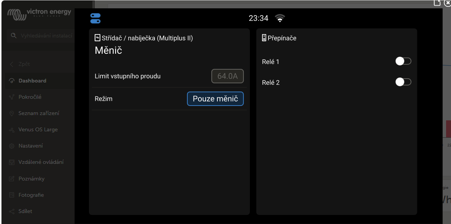Open Pokročilé menu item
451x224 pixels.
(30, 97)
